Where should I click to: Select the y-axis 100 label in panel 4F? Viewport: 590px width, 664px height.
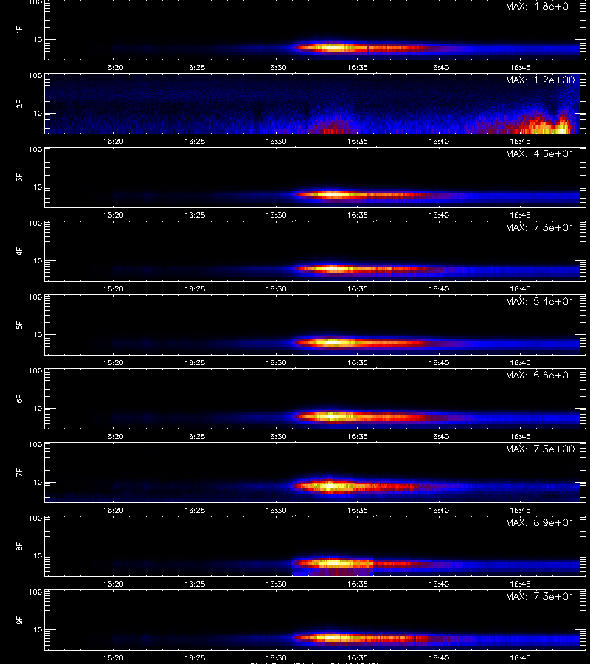[35, 223]
